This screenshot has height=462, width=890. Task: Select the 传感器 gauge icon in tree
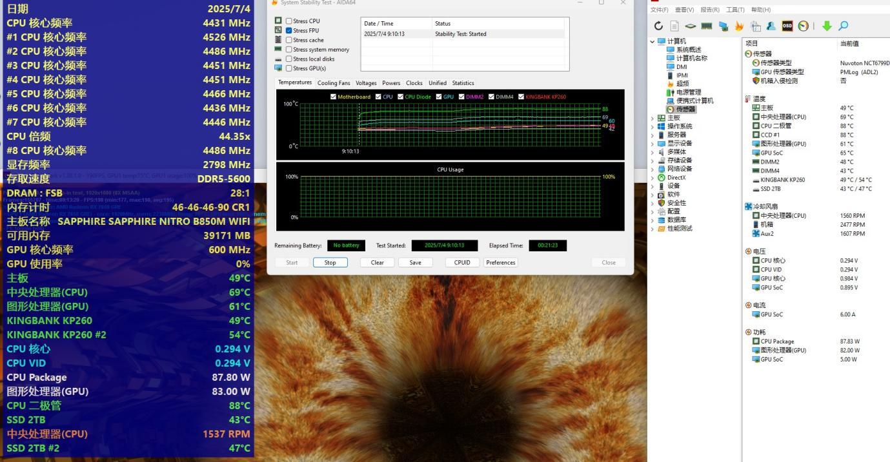670,110
